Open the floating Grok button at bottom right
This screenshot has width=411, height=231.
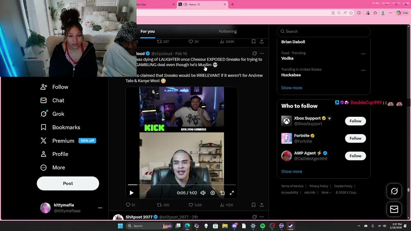[394, 191]
